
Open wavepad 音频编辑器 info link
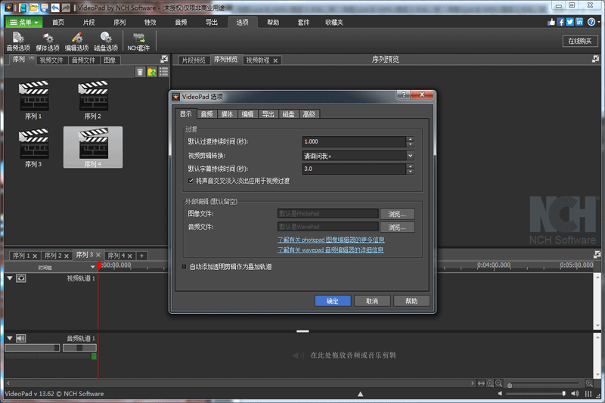(x=330, y=250)
